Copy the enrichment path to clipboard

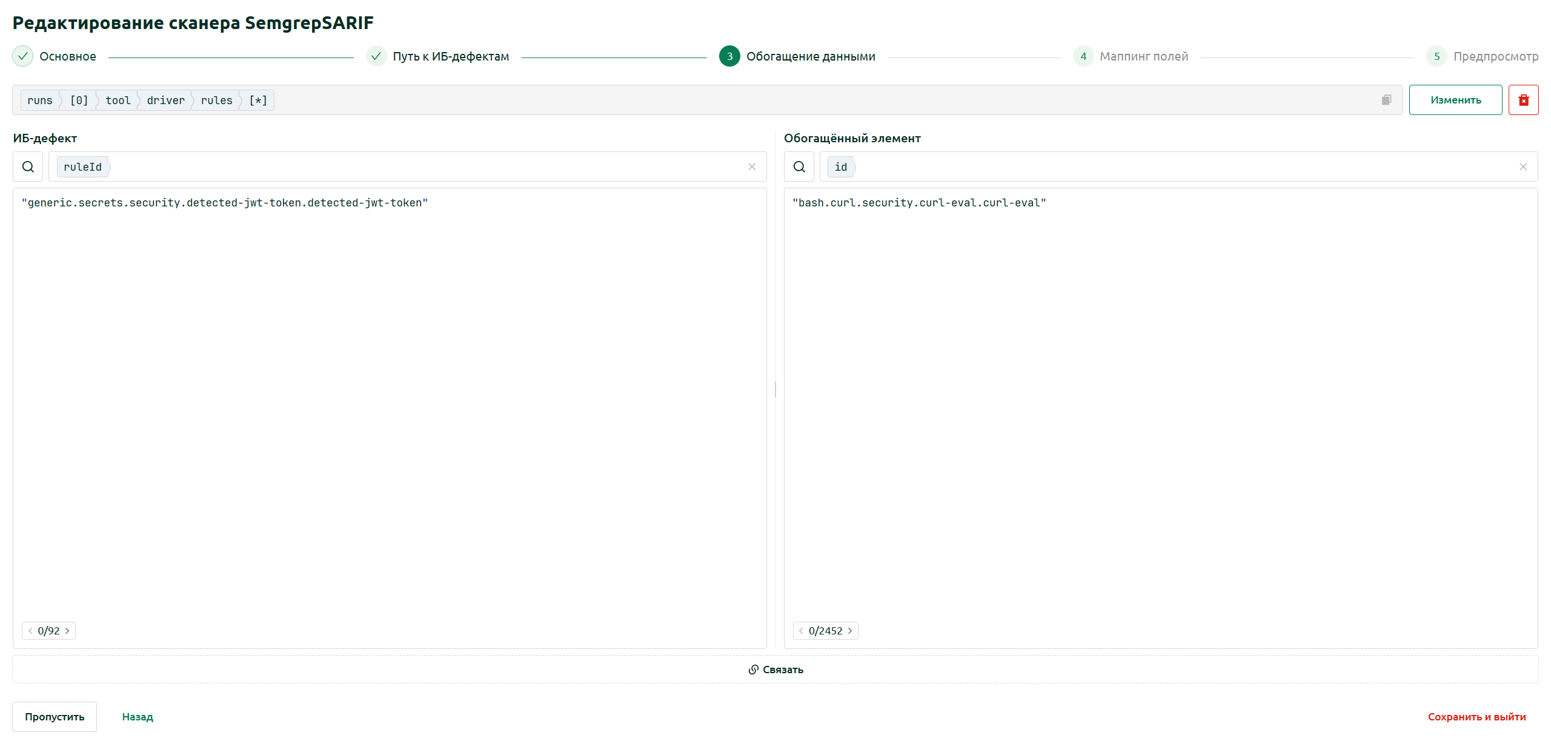click(x=1386, y=100)
